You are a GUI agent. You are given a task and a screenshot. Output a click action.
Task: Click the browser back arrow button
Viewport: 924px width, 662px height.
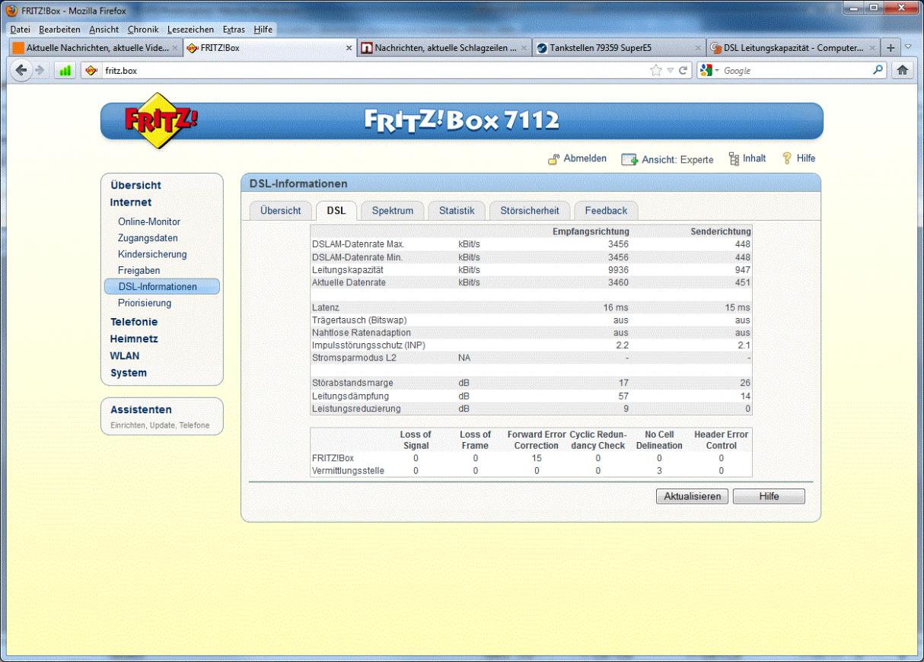[x=21, y=71]
